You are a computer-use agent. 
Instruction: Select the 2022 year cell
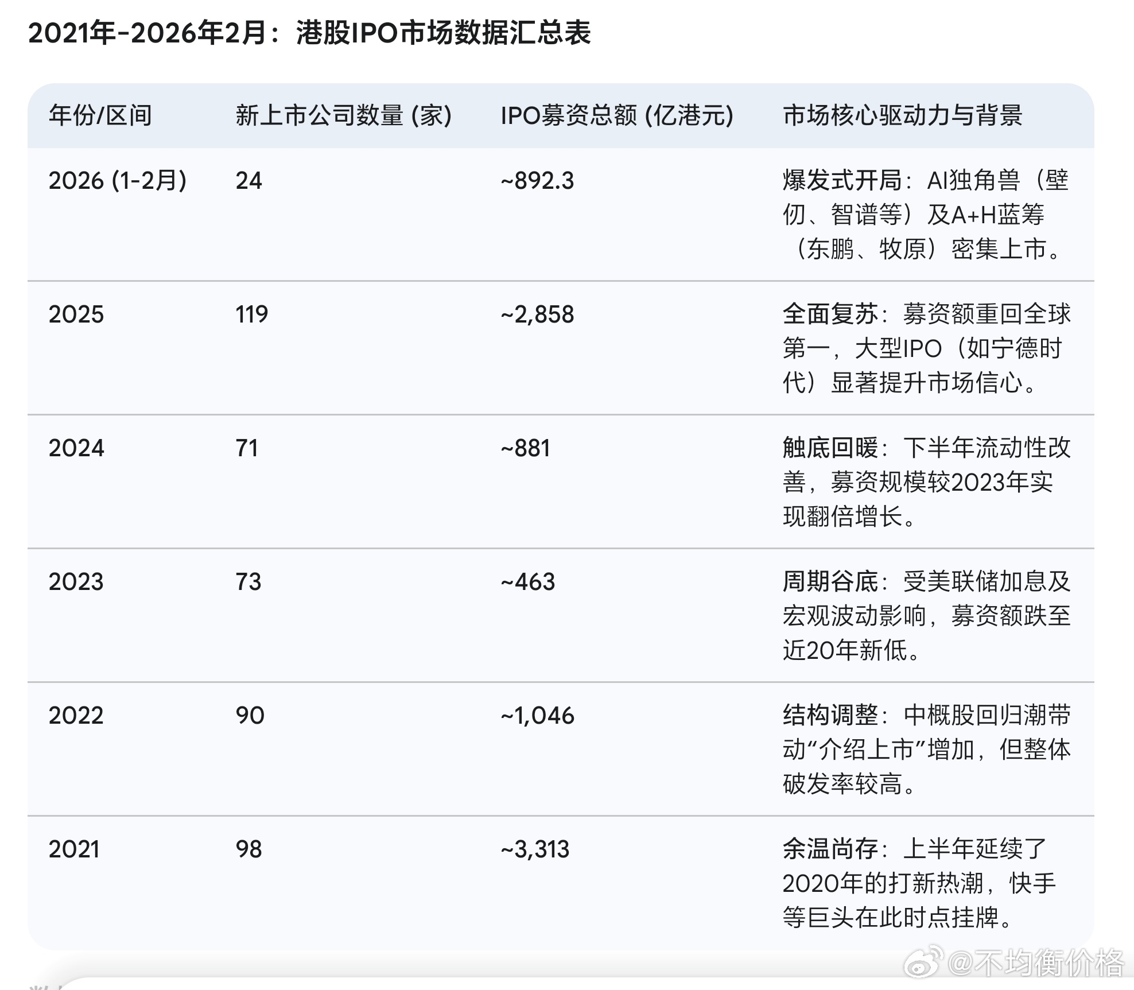(x=76, y=716)
